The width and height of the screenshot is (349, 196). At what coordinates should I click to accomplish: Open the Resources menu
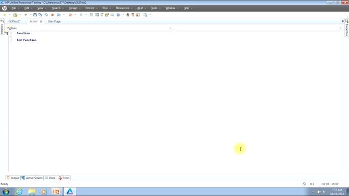[123, 8]
